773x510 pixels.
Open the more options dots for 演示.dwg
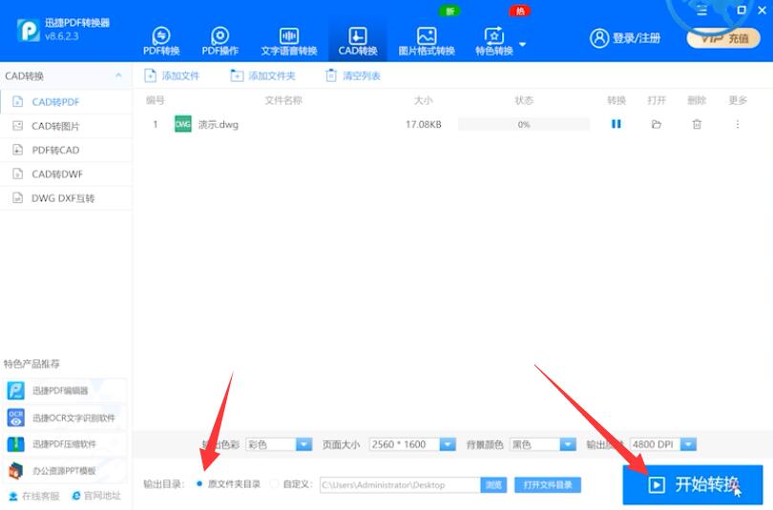pyautogui.click(x=738, y=124)
